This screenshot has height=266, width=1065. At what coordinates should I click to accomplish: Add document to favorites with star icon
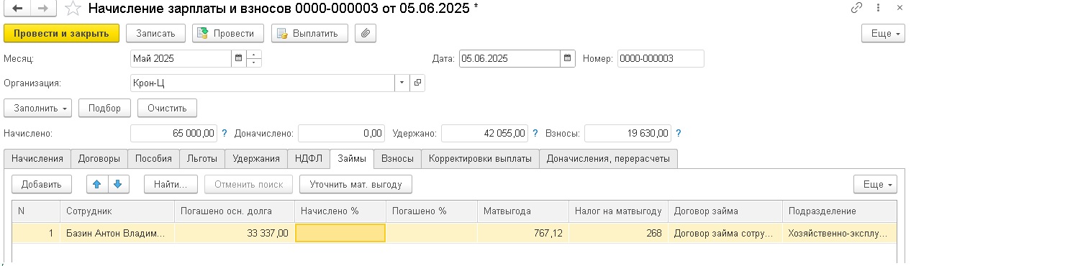[x=72, y=9]
